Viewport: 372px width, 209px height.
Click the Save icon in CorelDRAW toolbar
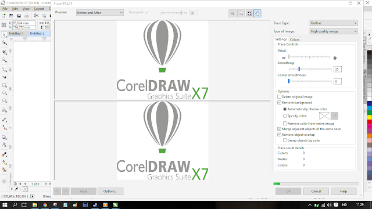coord(19,16)
